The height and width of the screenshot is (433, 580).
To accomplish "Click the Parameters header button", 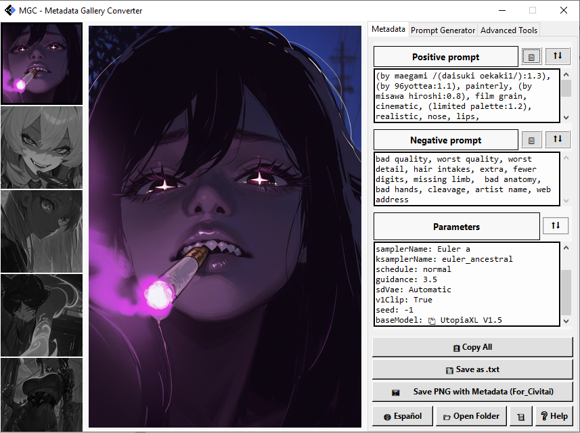I will click(x=456, y=226).
